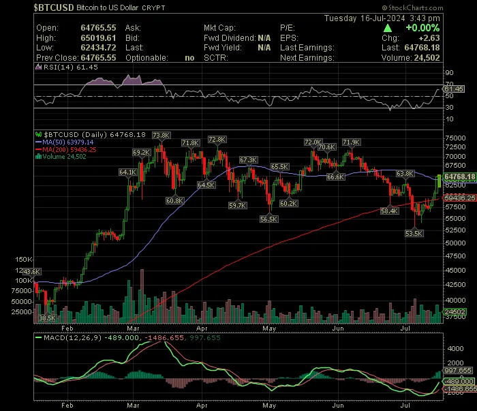The image size is (477, 411).
Task: Click the Mar label under price chart
Action: (x=133, y=329)
